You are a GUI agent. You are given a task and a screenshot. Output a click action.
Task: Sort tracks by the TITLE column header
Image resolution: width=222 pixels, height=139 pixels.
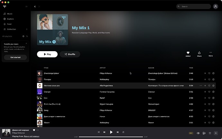[x=46, y=68]
